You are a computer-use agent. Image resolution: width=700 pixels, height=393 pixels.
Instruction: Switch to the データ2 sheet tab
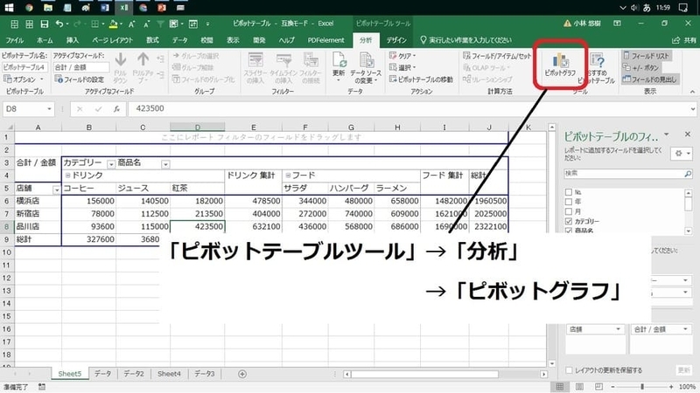(x=134, y=374)
